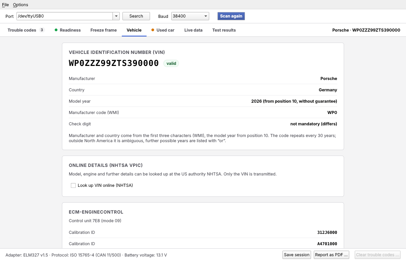Click the Save session button
Viewport: 406px width, 261px height.
click(x=297, y=255)
